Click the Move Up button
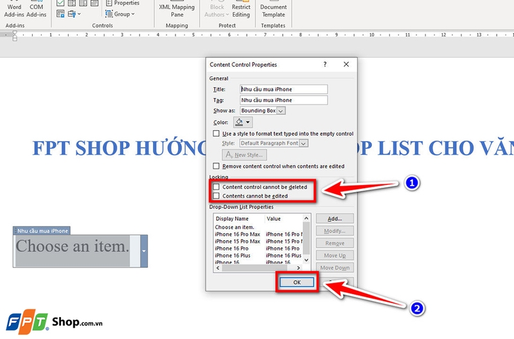This screenshot has width=514, height=339. (335, 256)
